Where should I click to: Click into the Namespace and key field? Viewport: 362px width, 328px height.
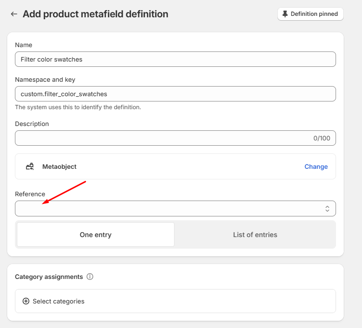(x=175, y=94)
